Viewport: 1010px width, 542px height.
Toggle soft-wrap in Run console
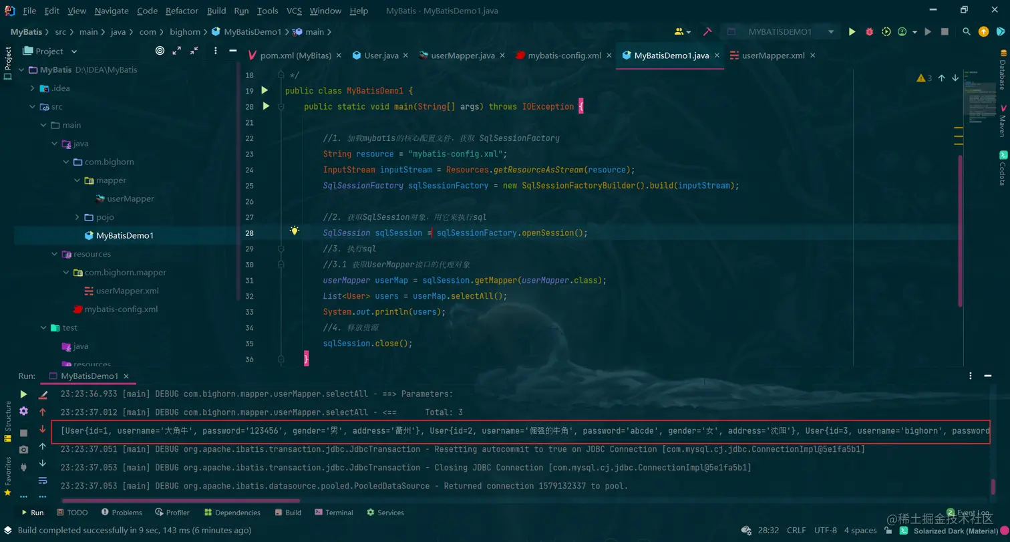tap(43, 481)
